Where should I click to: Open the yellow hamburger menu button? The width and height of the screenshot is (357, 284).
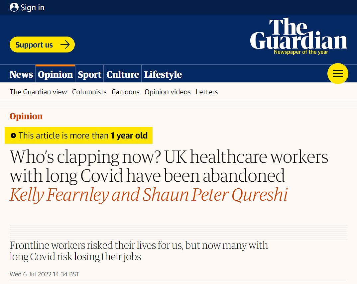(x=338, y=73)
